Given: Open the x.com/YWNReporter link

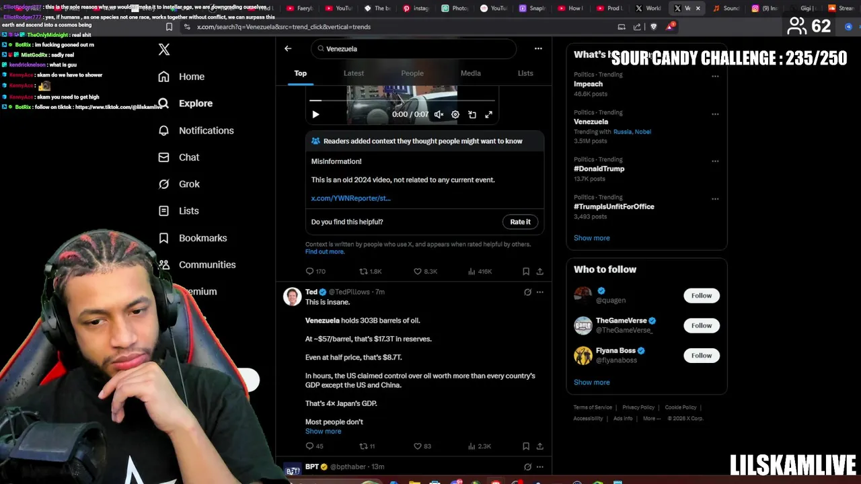Looking at the screenshot, I should 350,198.
